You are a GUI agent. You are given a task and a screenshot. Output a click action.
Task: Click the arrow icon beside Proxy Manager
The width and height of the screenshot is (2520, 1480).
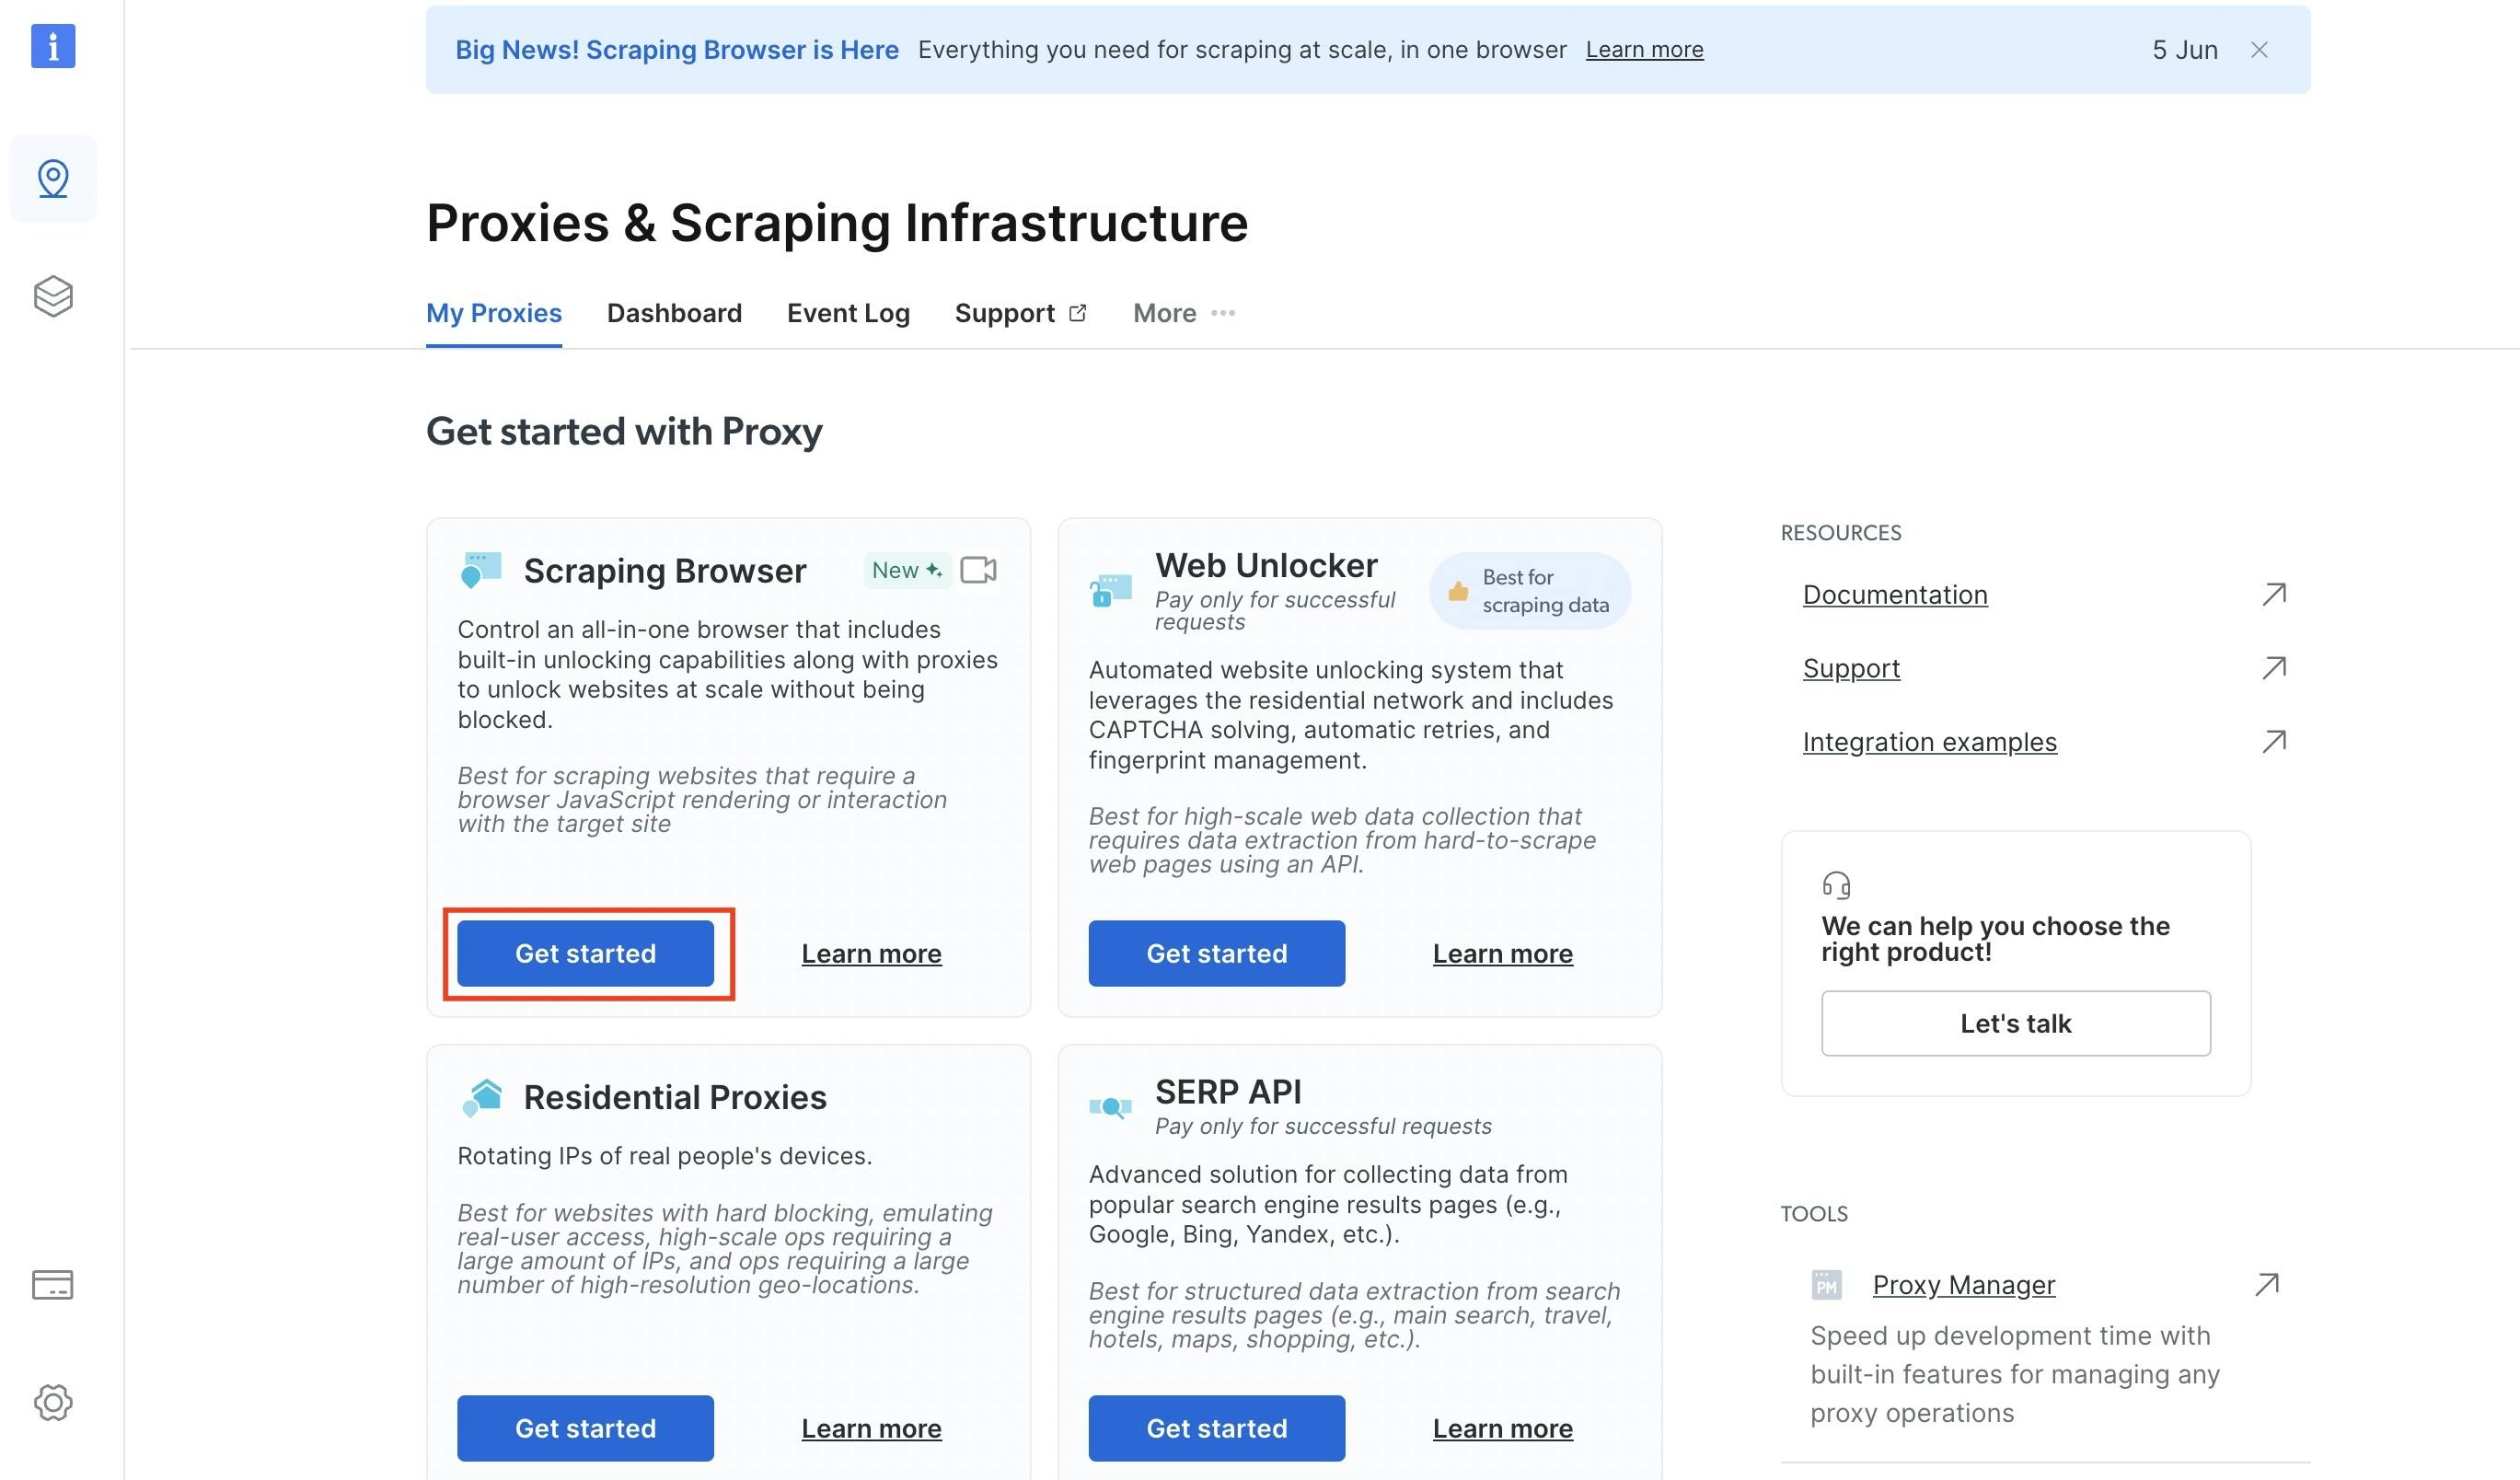[x=2267, y=1284]
